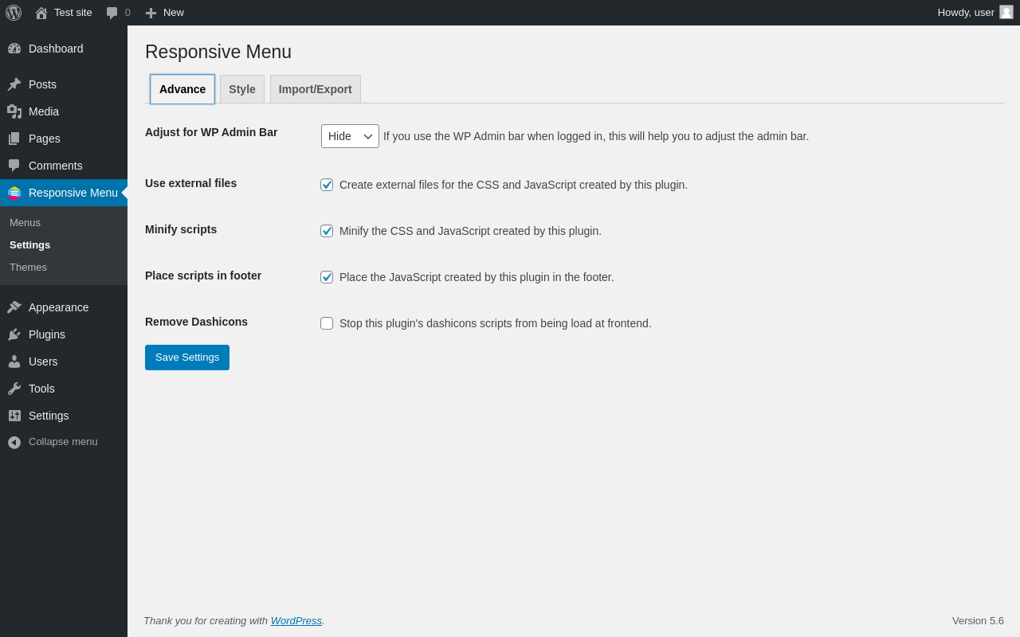Open the Adjust for WP Admin Bar dropdown

(350, 136)
